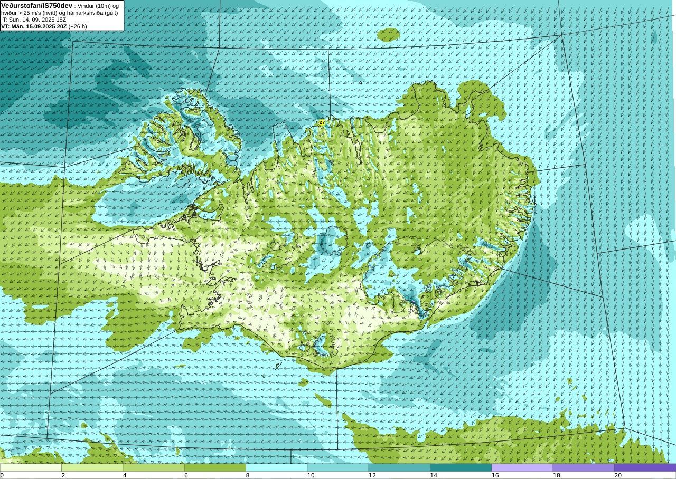Select the 14–16 m/s dark teal legend swatch

pyautogui.click(x=461, y=467)
